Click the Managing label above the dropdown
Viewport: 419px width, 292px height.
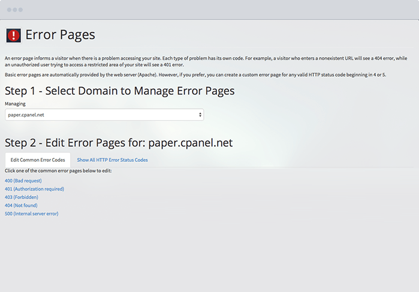(x=15, y=104)
